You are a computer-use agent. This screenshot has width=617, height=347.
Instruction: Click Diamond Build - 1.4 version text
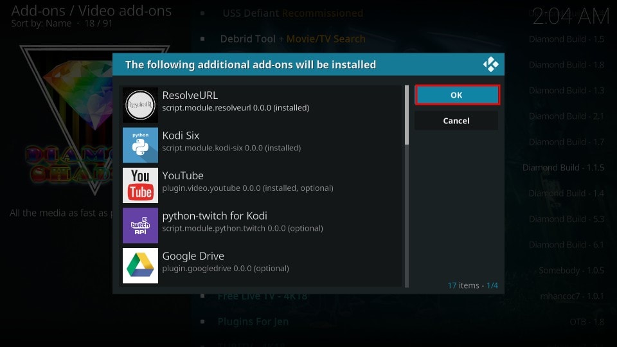(566, 193)
